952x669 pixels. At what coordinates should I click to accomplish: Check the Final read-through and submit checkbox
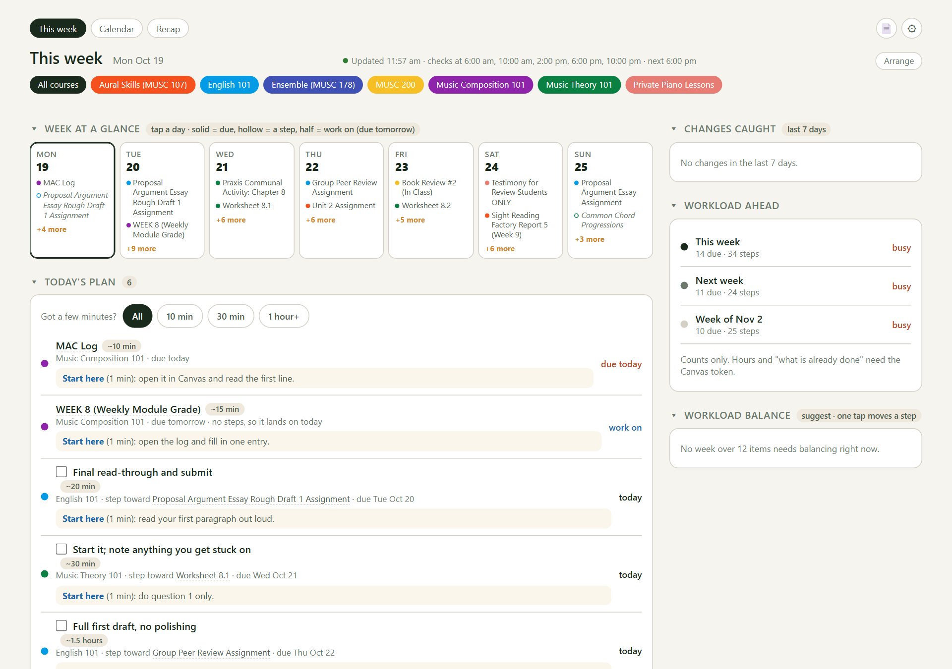(x=61, y=472)
